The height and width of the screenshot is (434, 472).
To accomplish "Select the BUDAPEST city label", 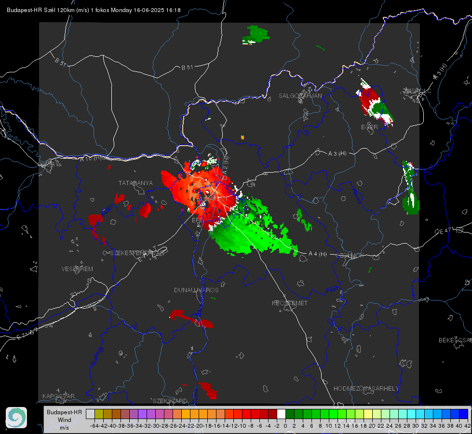I will tap(213, 199).
